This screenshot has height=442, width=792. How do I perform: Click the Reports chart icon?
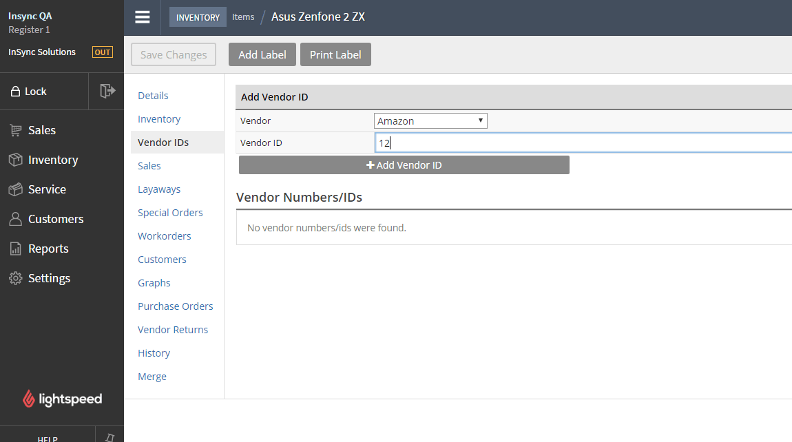16,249
